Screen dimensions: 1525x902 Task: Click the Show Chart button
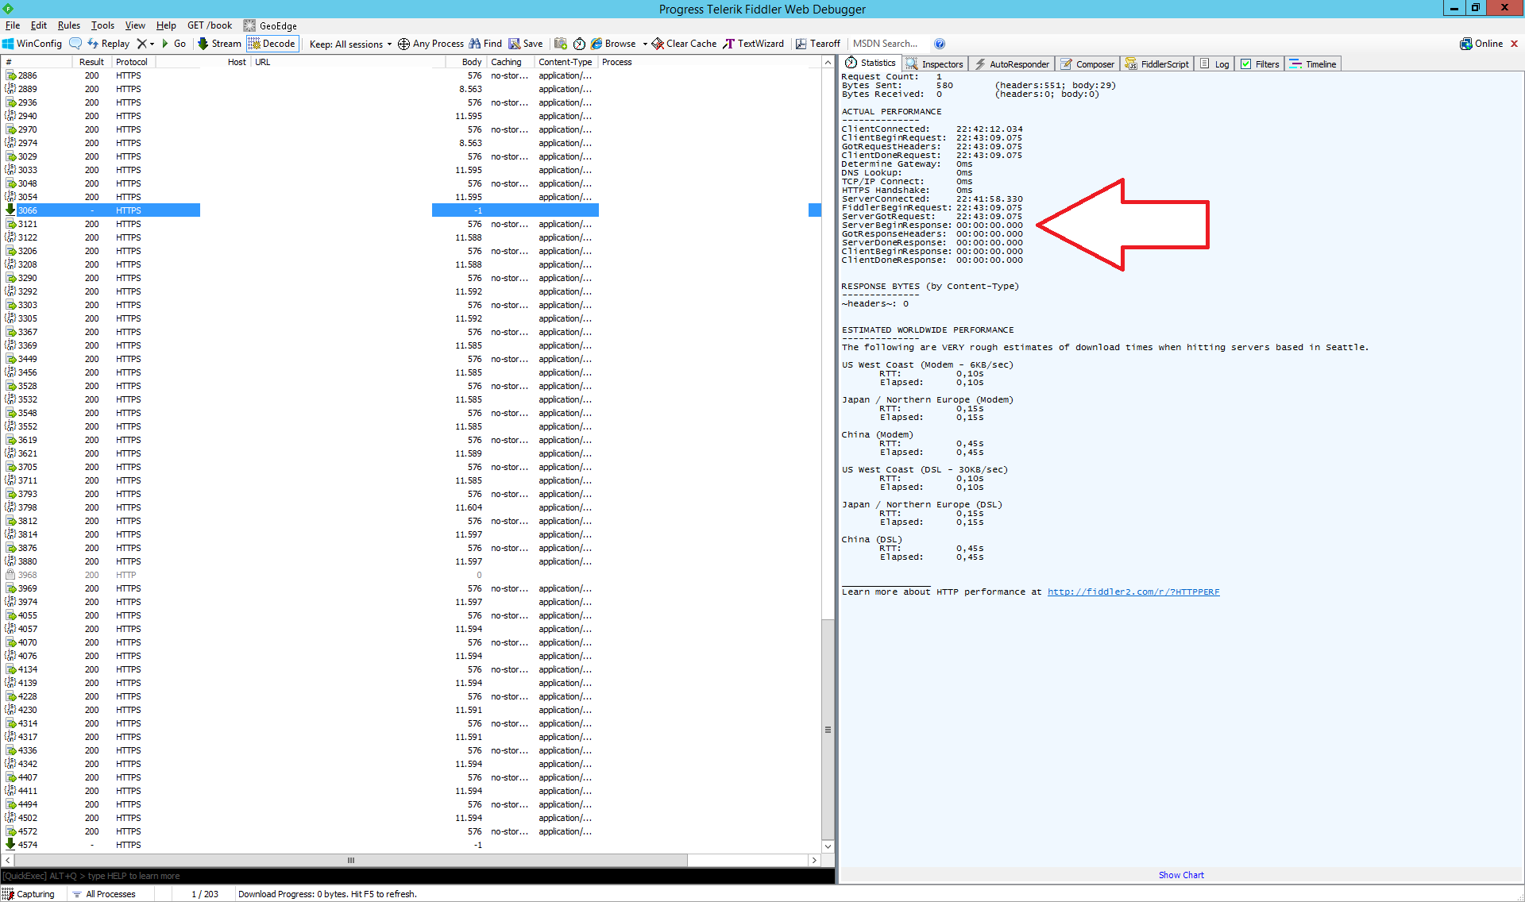[1181, 874]
